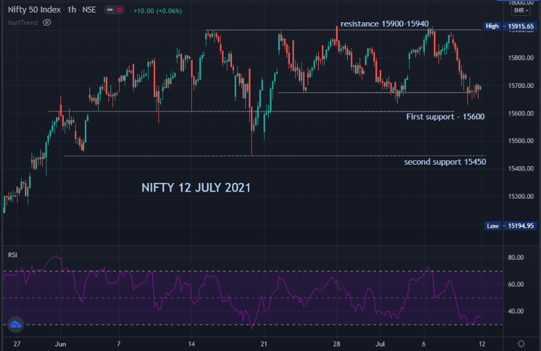Select the HalfTrend indicator label
The width and height of the screenshot is (541, 351).
(x=23, y=23)
